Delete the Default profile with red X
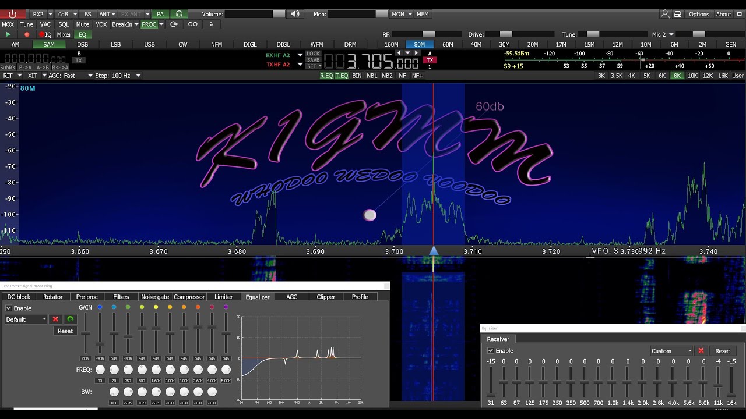Viewport: 746px width, 419px height. [x=55, y=319]
